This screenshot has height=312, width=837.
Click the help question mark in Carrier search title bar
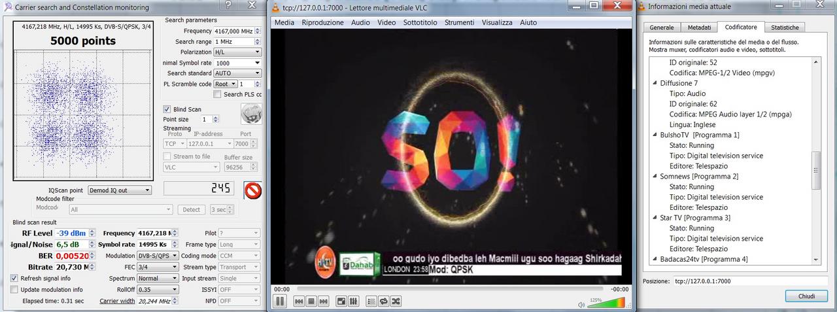[228, 6]
